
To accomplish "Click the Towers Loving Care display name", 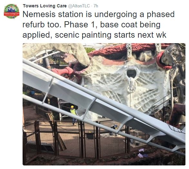I will pos(45,6).
